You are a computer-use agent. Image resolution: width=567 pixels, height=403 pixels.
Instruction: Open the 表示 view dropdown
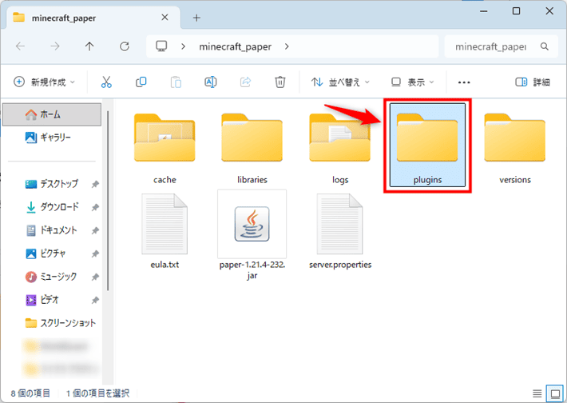(x=413, y=82)
